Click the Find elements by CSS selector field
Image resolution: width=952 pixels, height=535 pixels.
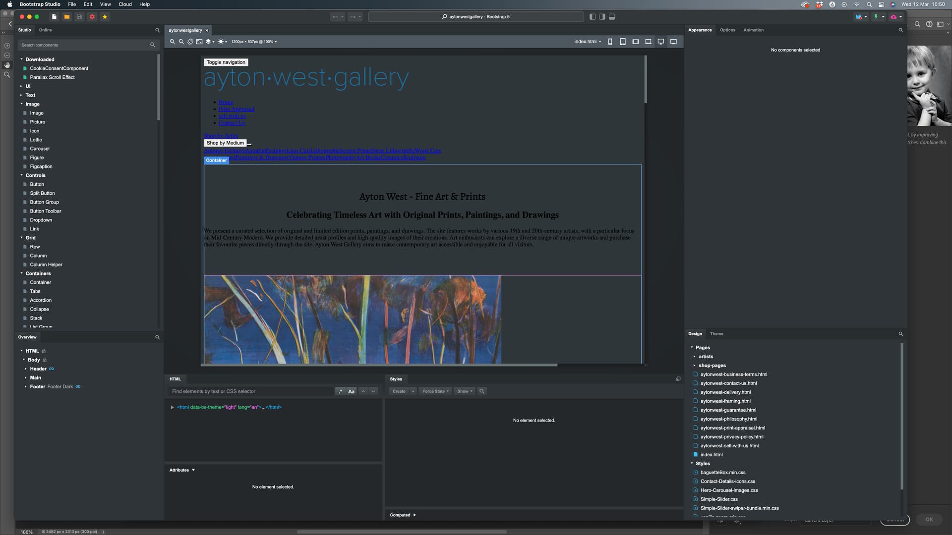tap(251, 391)
